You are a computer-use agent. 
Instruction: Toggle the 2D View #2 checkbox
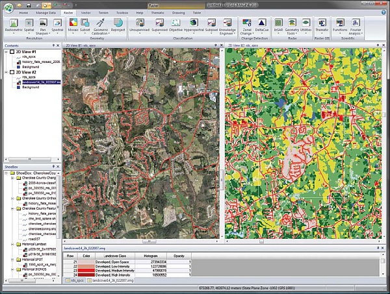[12, 72]
